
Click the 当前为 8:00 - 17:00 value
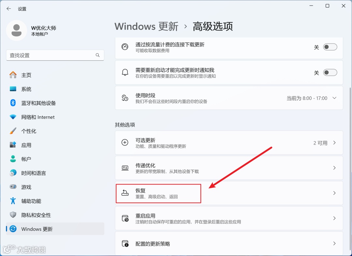(307, 98)
